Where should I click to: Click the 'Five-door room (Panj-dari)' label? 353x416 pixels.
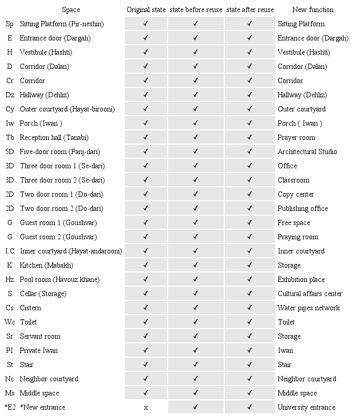tap(60, 151)
